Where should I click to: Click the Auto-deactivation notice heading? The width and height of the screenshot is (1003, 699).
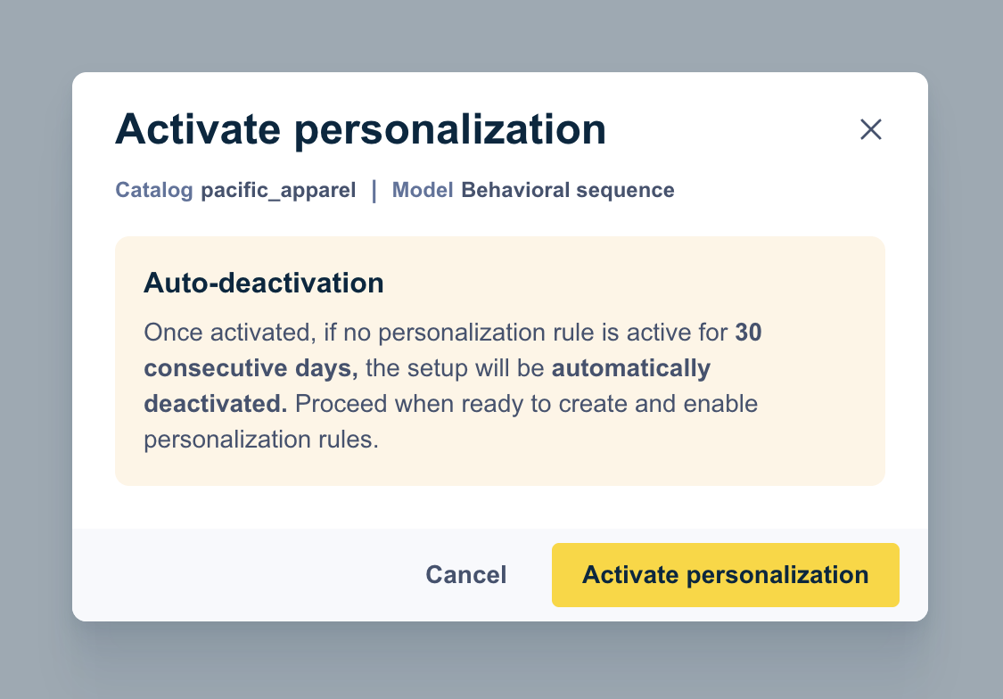[263, 284]
